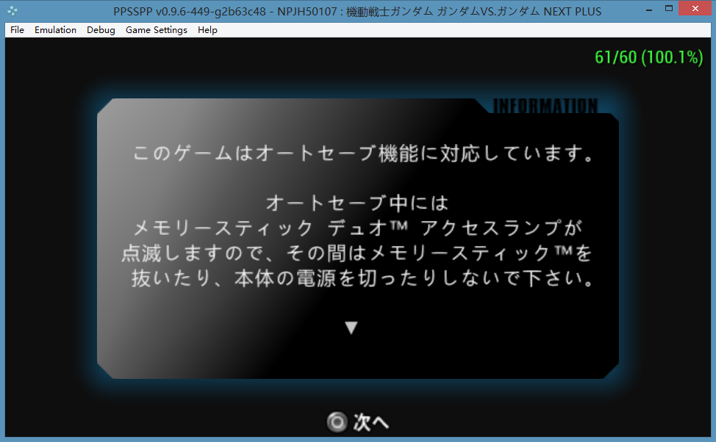Click the line starting 抜いたり、本体の電源

click(x=363, y=278)
